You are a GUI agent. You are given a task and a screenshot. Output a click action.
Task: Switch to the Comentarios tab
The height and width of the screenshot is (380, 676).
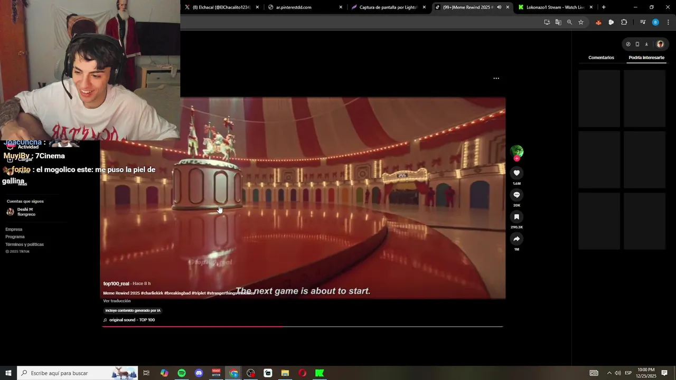click(x=601, y=58)
